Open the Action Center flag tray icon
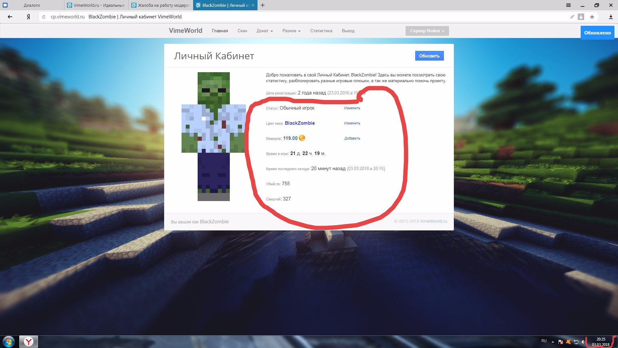This screenshot has height=348, width=618. 560,342
